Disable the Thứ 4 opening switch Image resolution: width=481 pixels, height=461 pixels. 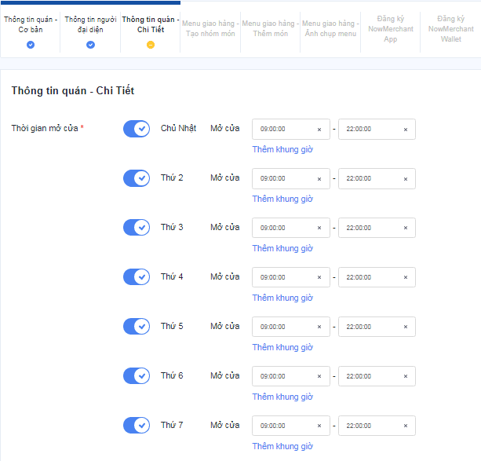coord(137,276)
